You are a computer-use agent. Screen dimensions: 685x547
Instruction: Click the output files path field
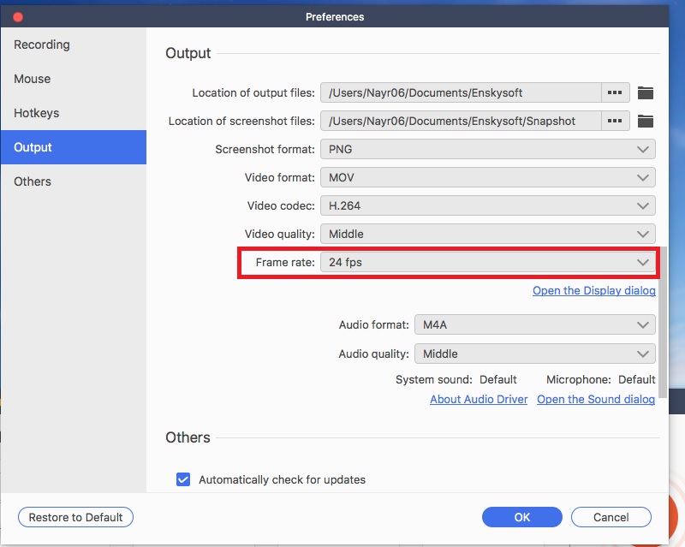click(461, 92)
